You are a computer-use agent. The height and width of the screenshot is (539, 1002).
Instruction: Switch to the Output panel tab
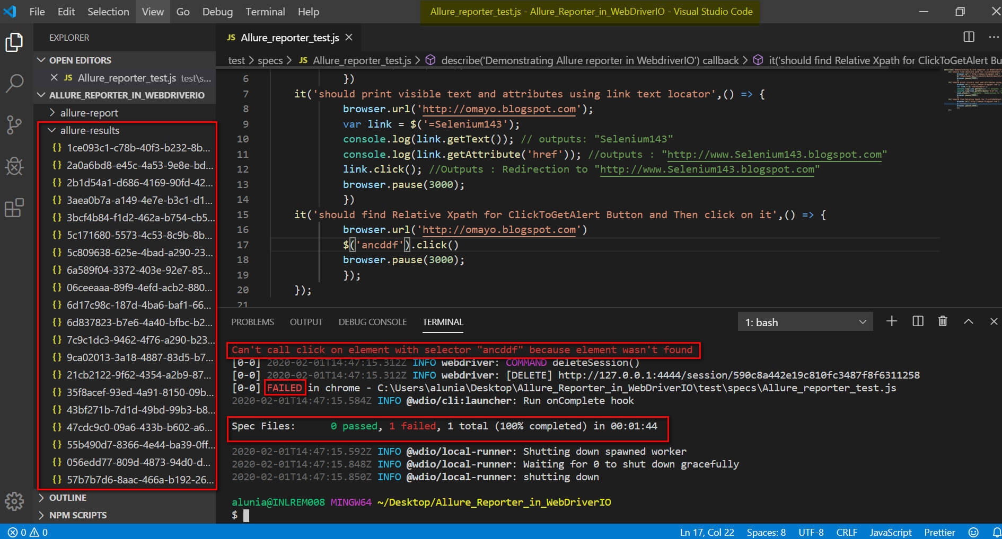pos(306,322)
